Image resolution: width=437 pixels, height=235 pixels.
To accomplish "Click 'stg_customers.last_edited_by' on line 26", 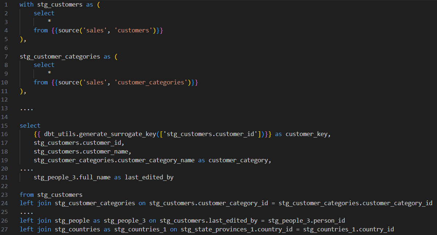I will point(209,220).
